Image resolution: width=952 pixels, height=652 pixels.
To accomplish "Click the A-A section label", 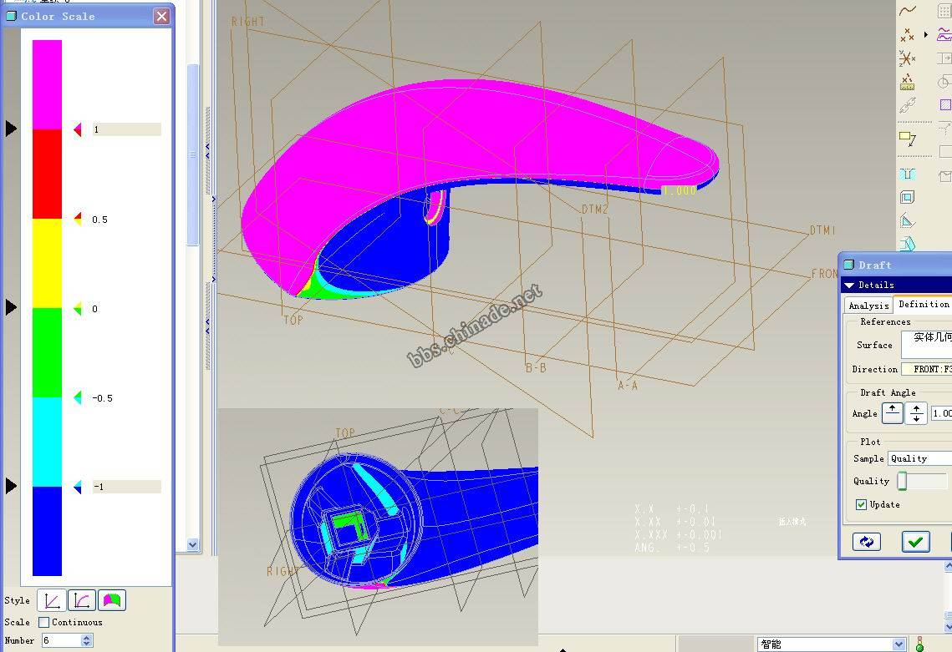I will [x=628, y=385].
